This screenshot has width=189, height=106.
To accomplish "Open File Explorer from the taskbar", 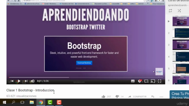I will (x=32, y=102).
